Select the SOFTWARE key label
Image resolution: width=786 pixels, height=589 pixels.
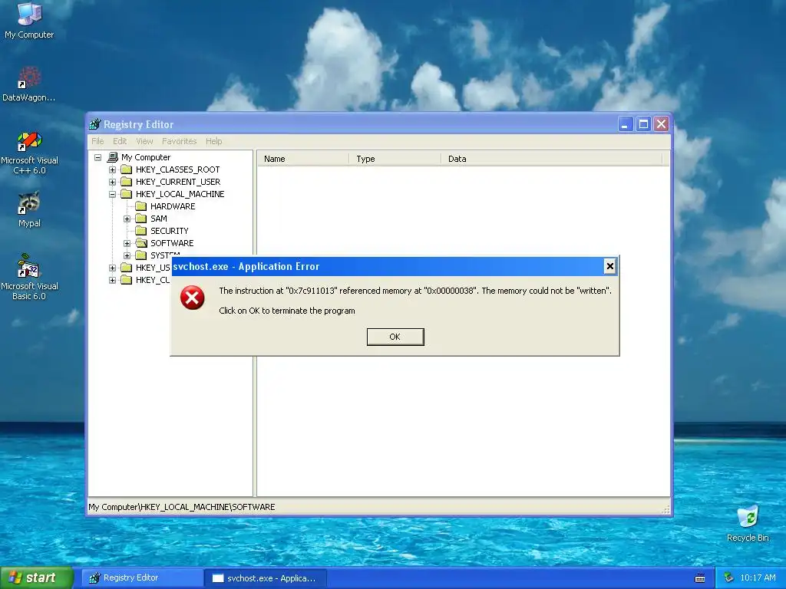pos(172,243)
